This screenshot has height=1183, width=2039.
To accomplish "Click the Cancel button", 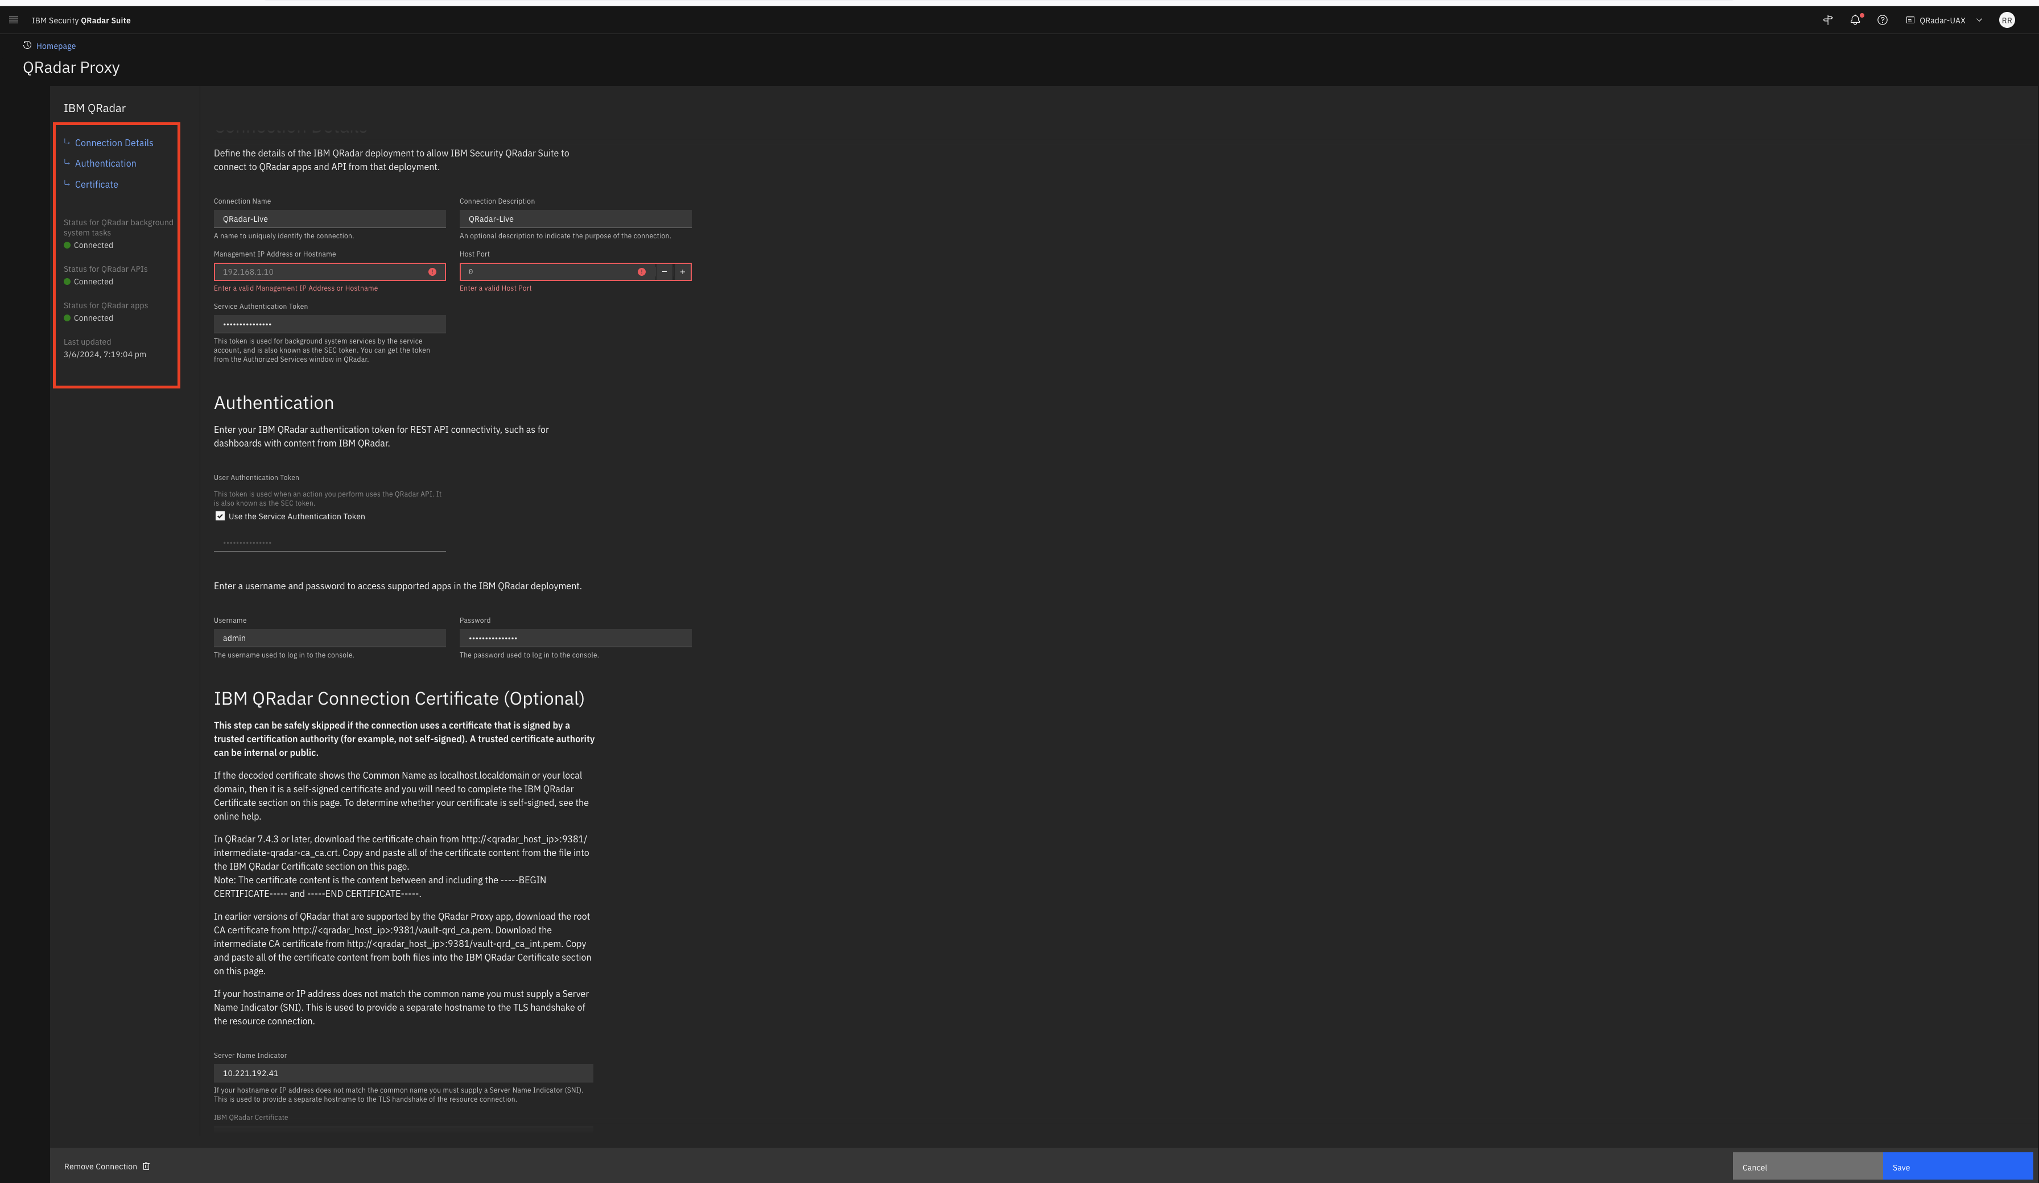I will point(1807,1167).
